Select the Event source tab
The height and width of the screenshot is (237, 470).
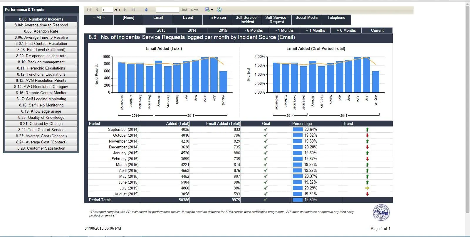[x=188, y=20]
